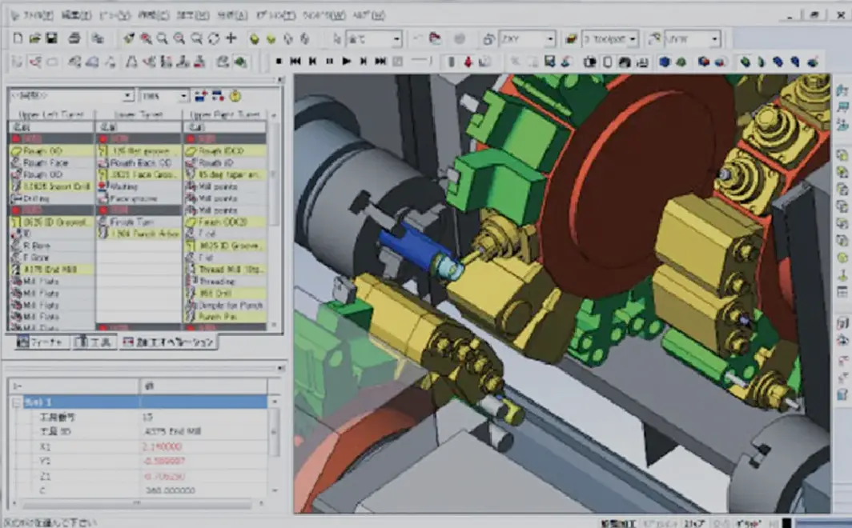Activate the rotate view icon in toolbar
Image resolution: width=852 pixels, height=528 pixels.
click(214, 38)
